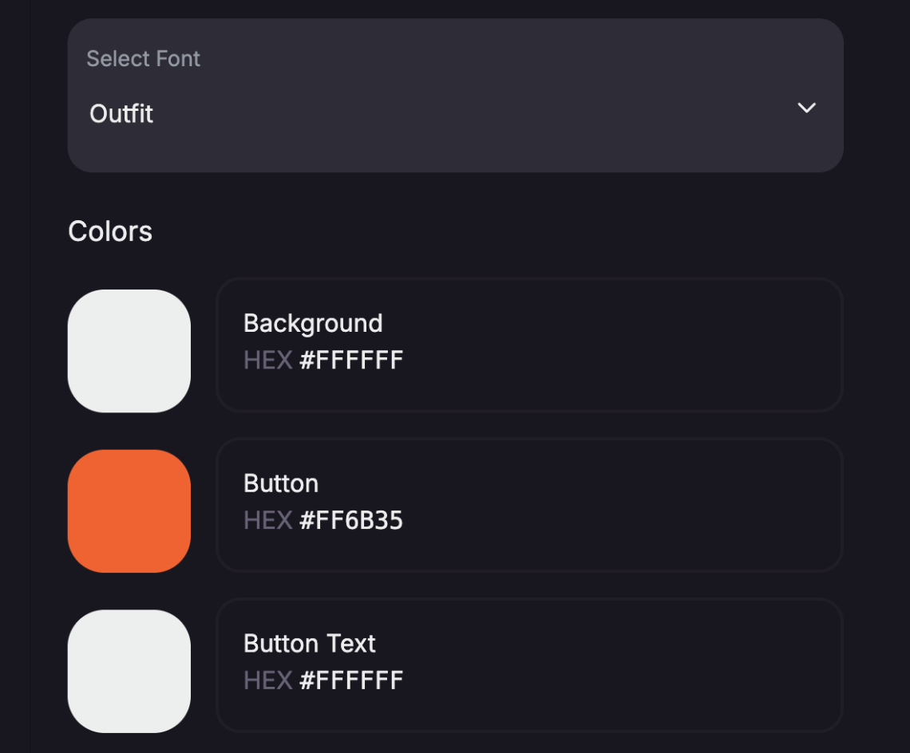Pick the orange Button color swatch
Viewport: 910px width, 753px height.
tap(129, 511)
